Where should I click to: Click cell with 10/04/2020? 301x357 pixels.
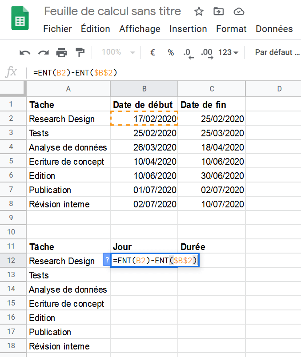pyautogui.click(x=144, y=161)
